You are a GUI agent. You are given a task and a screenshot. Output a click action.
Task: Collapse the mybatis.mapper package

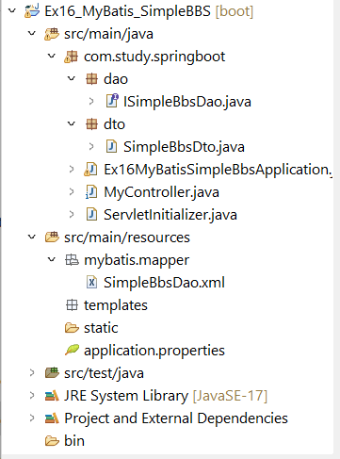[52, 259]
